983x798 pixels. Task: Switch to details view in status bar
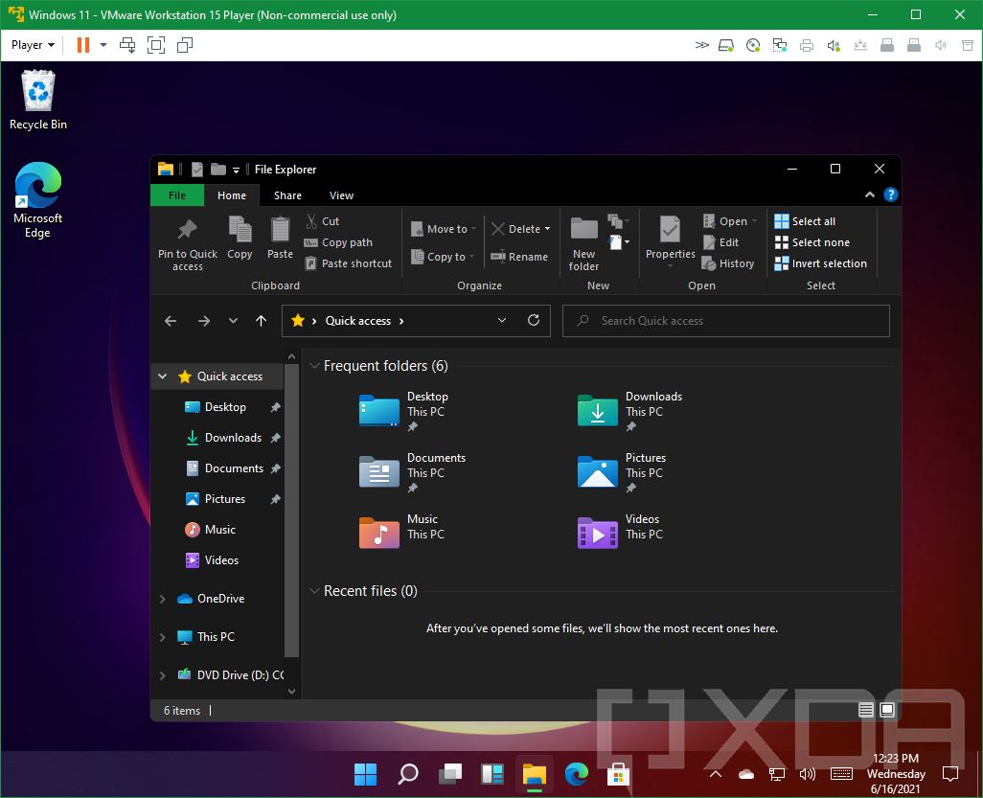click(x=865, y=710)
